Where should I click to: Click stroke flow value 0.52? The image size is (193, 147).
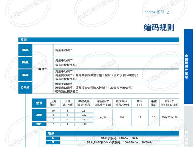click(x=84, y=115)
